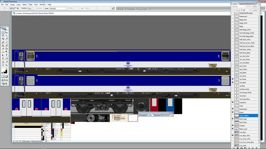
Task: Select the Brush tool
Action: 6,42
